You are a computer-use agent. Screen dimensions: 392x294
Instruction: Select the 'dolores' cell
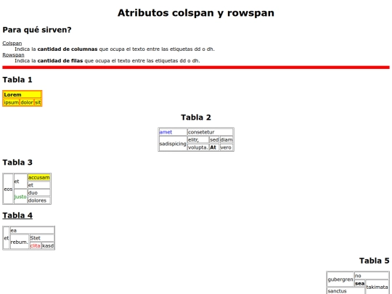pos(39,200)
